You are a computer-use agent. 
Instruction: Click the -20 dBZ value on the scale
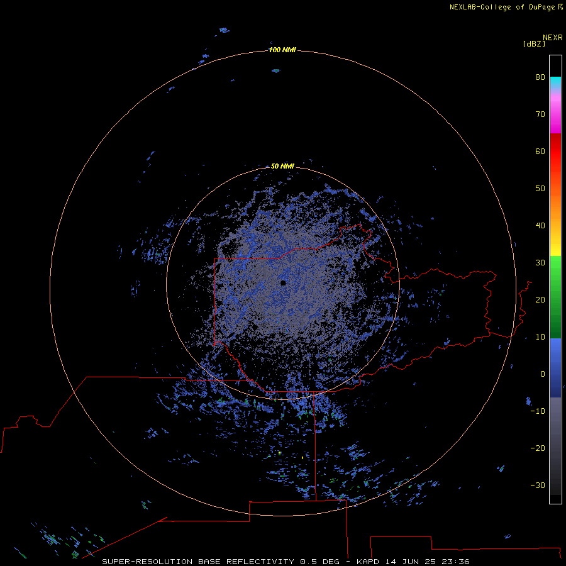click(538, 448)
